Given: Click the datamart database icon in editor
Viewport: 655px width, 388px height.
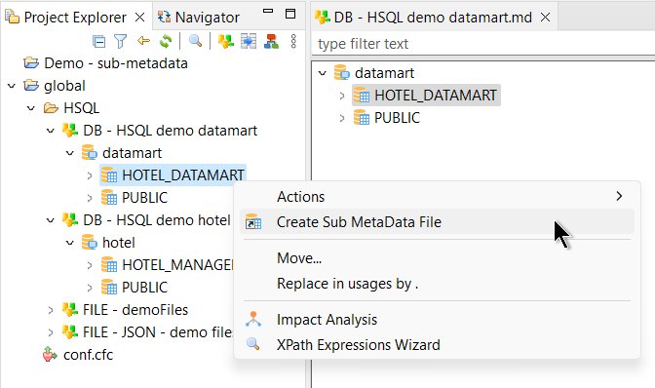Looking at the screenshot, I should click(x=342, y=73).
